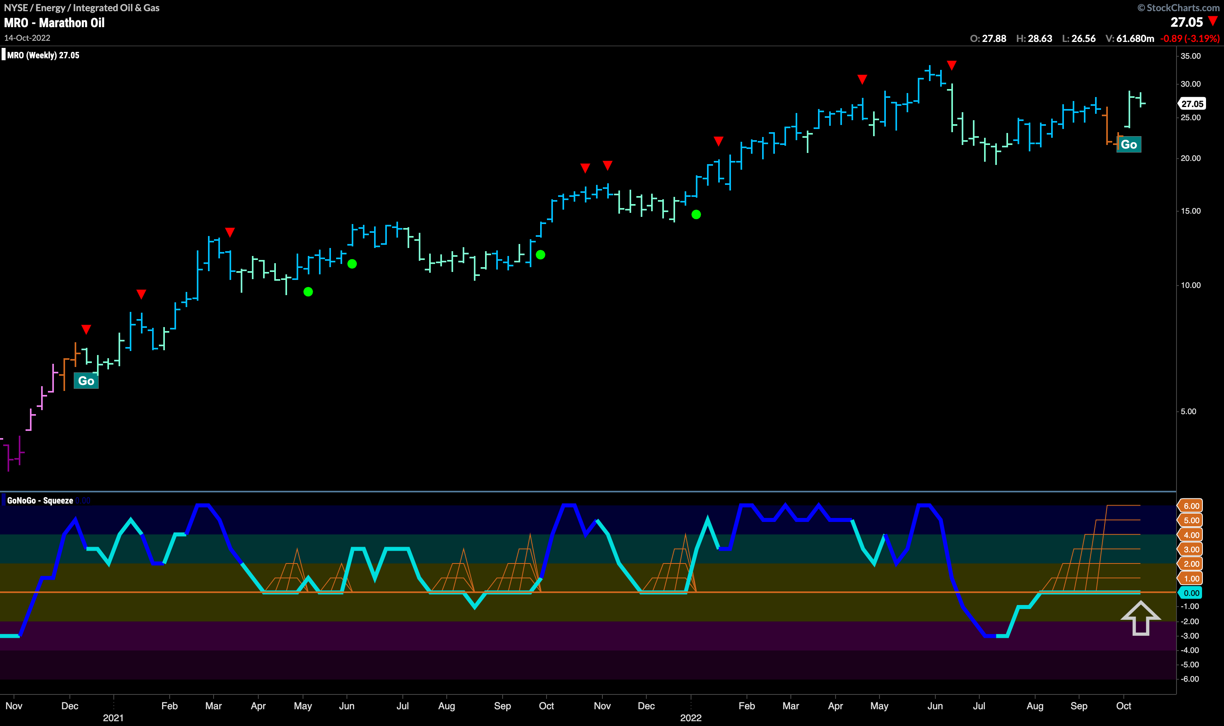Click the red triangle marker near January 2021
Screen dimensions: 1224x726
(141, 294)
